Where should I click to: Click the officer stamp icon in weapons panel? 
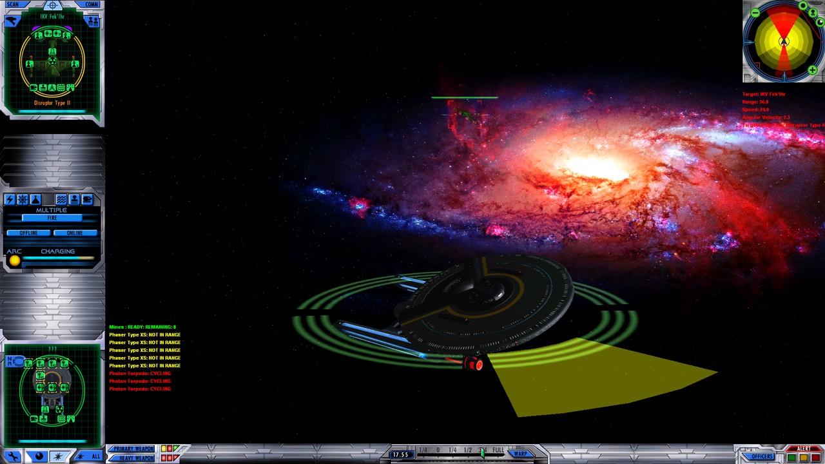click(x=74, y=199)
